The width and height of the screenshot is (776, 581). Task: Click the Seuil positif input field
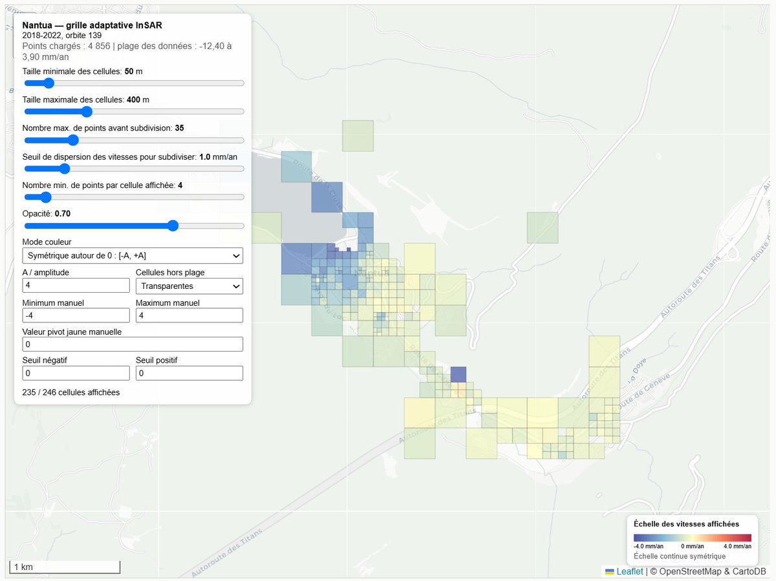click(189, 374)
